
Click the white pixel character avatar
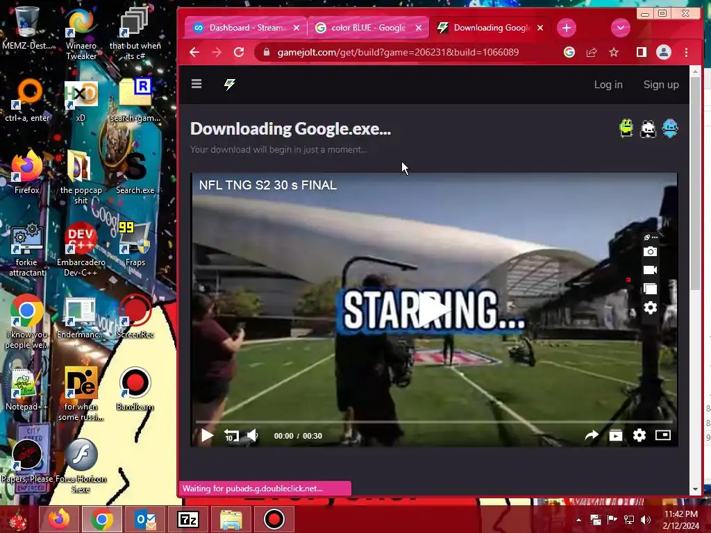[x=648, y=128]
